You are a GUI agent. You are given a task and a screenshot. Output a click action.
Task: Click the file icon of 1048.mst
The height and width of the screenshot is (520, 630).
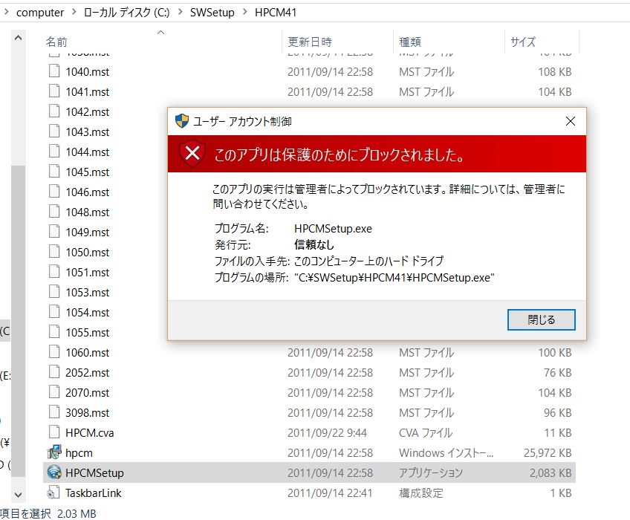point(54,212)
